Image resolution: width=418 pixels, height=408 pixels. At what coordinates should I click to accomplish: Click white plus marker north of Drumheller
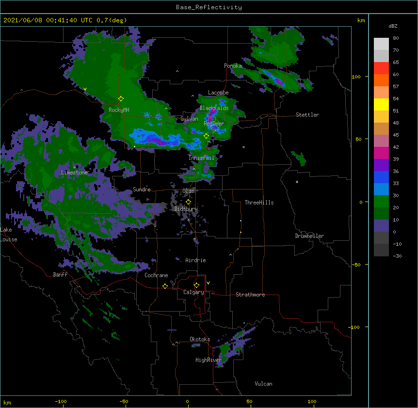click(x=297, y=182)
